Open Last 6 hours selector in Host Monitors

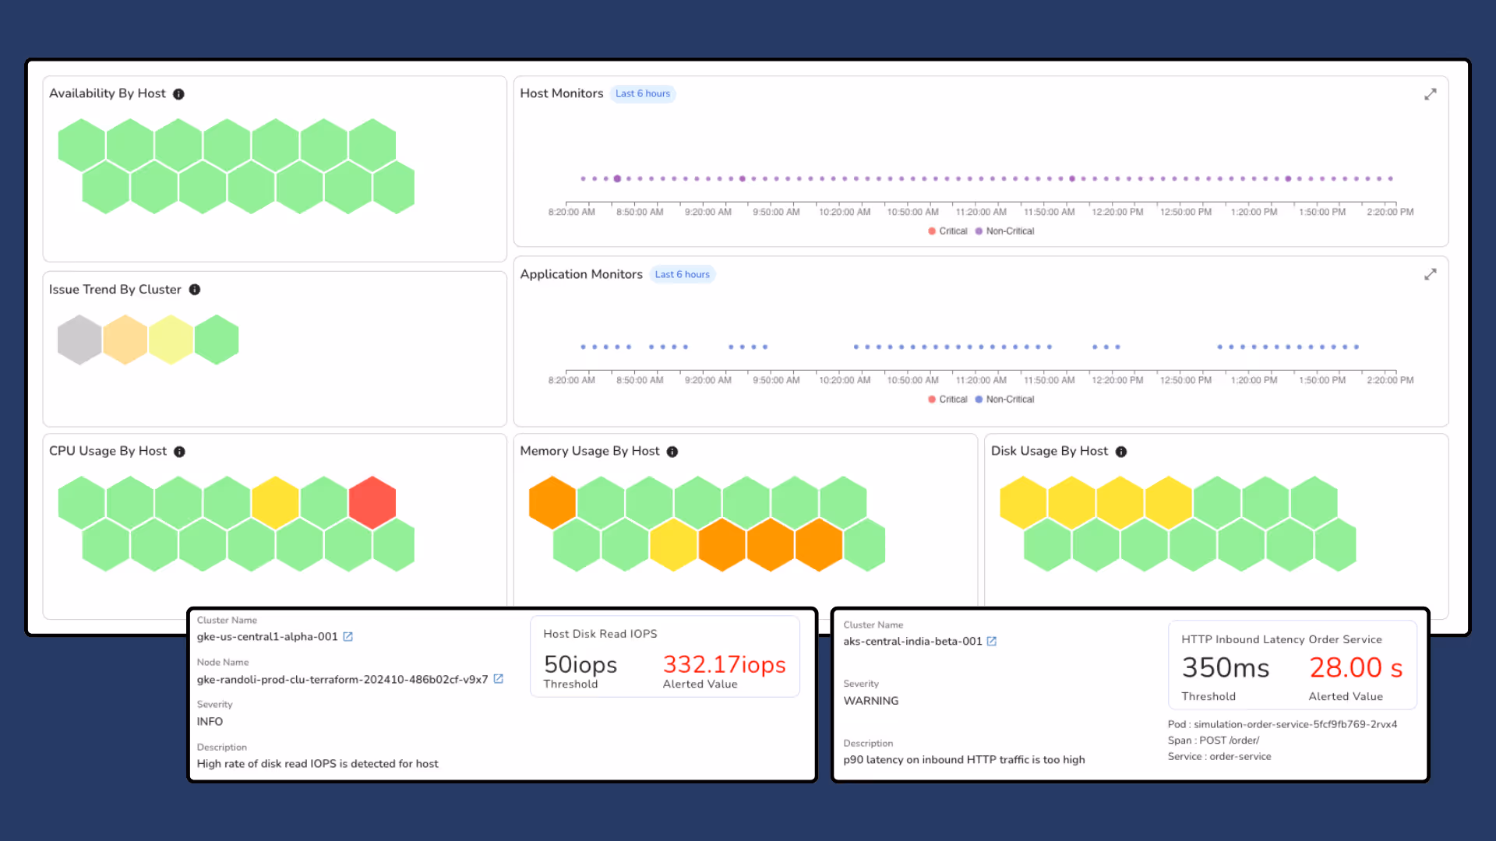pos(643,93)
